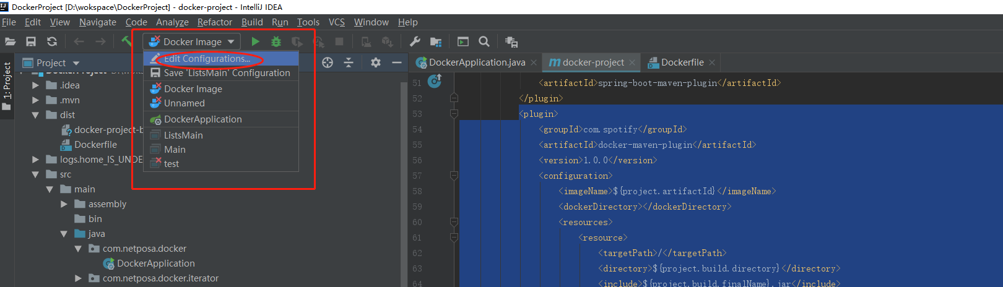Run with the green play icon

click(255, 41)
